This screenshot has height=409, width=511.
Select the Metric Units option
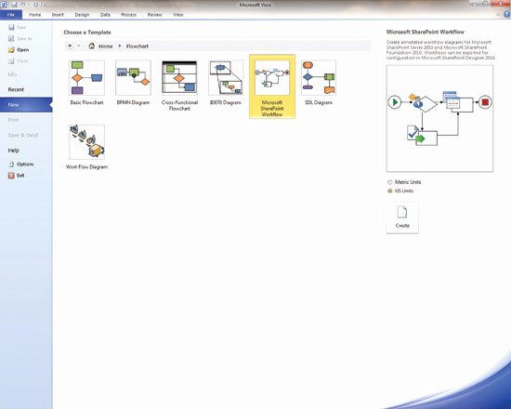pos(404,182)
